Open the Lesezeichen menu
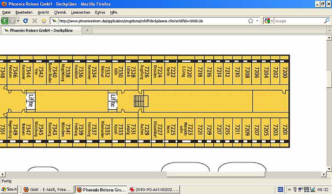332x194 pixels. click(81, 12)
